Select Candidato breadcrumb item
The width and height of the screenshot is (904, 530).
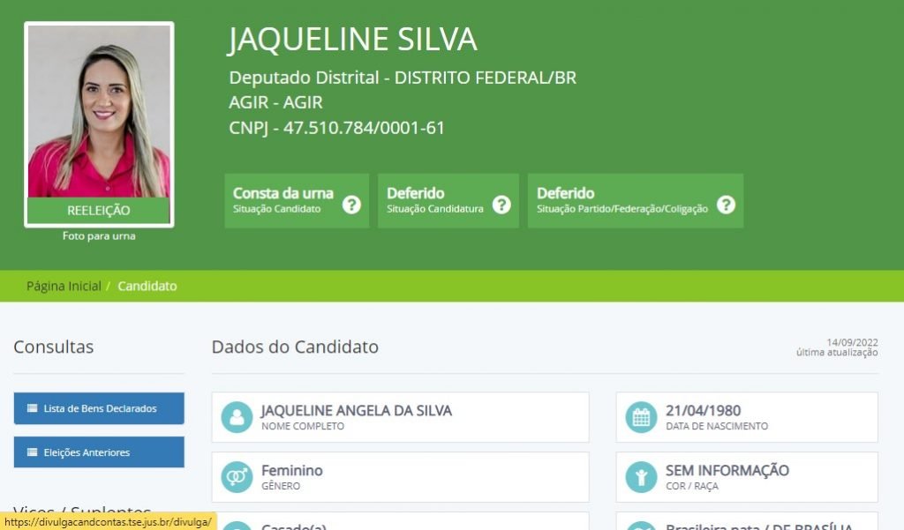tap(147, 287)
